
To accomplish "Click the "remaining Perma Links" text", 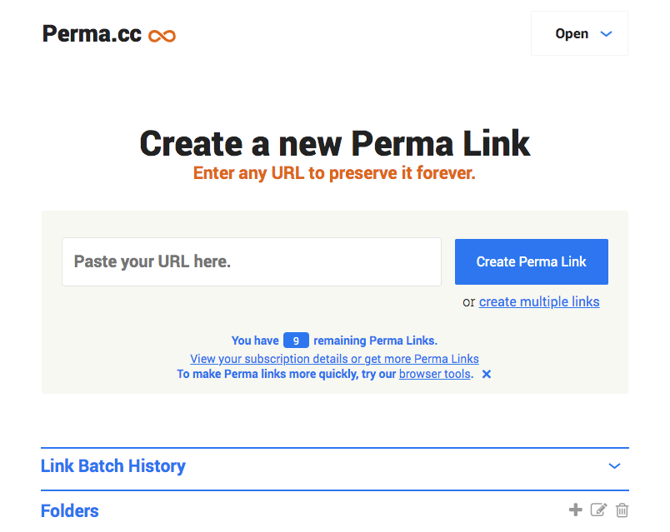I will (375, 341).
